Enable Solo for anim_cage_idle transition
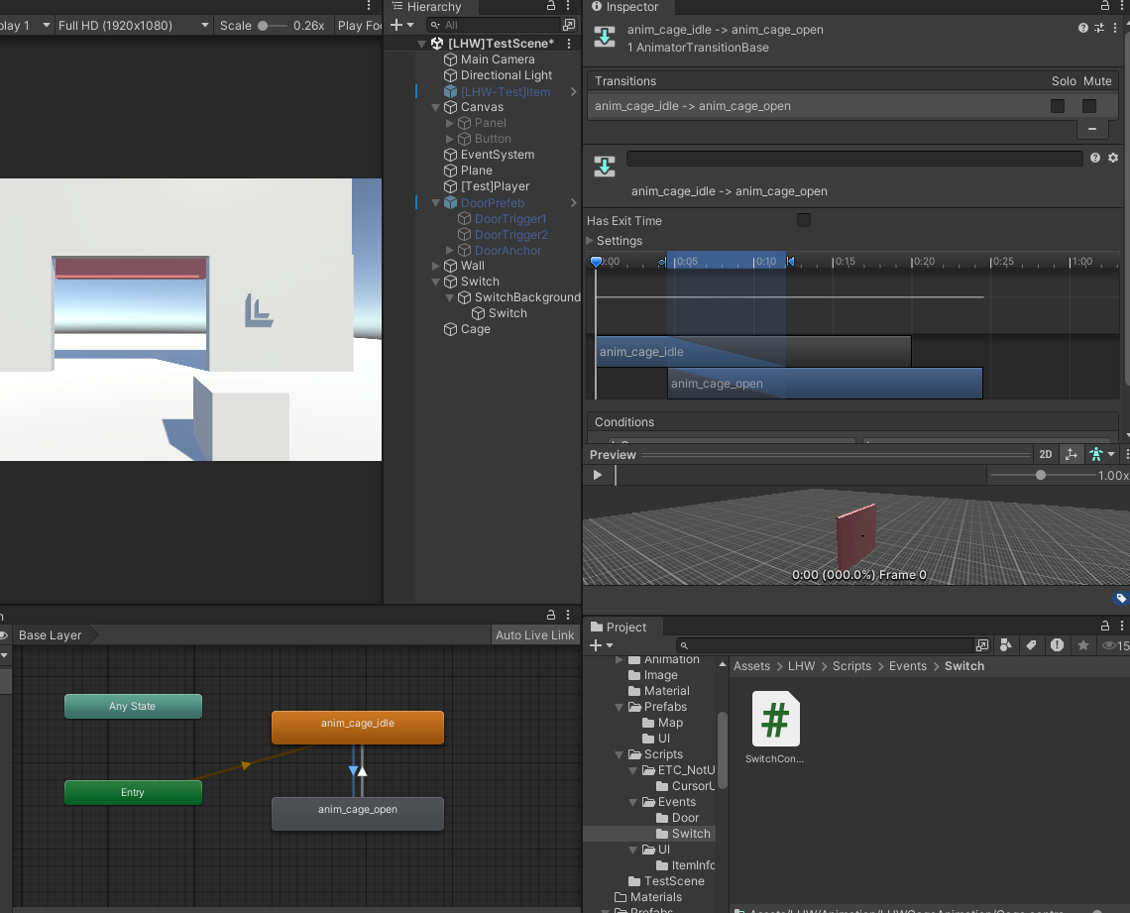 coord(1058,106)
